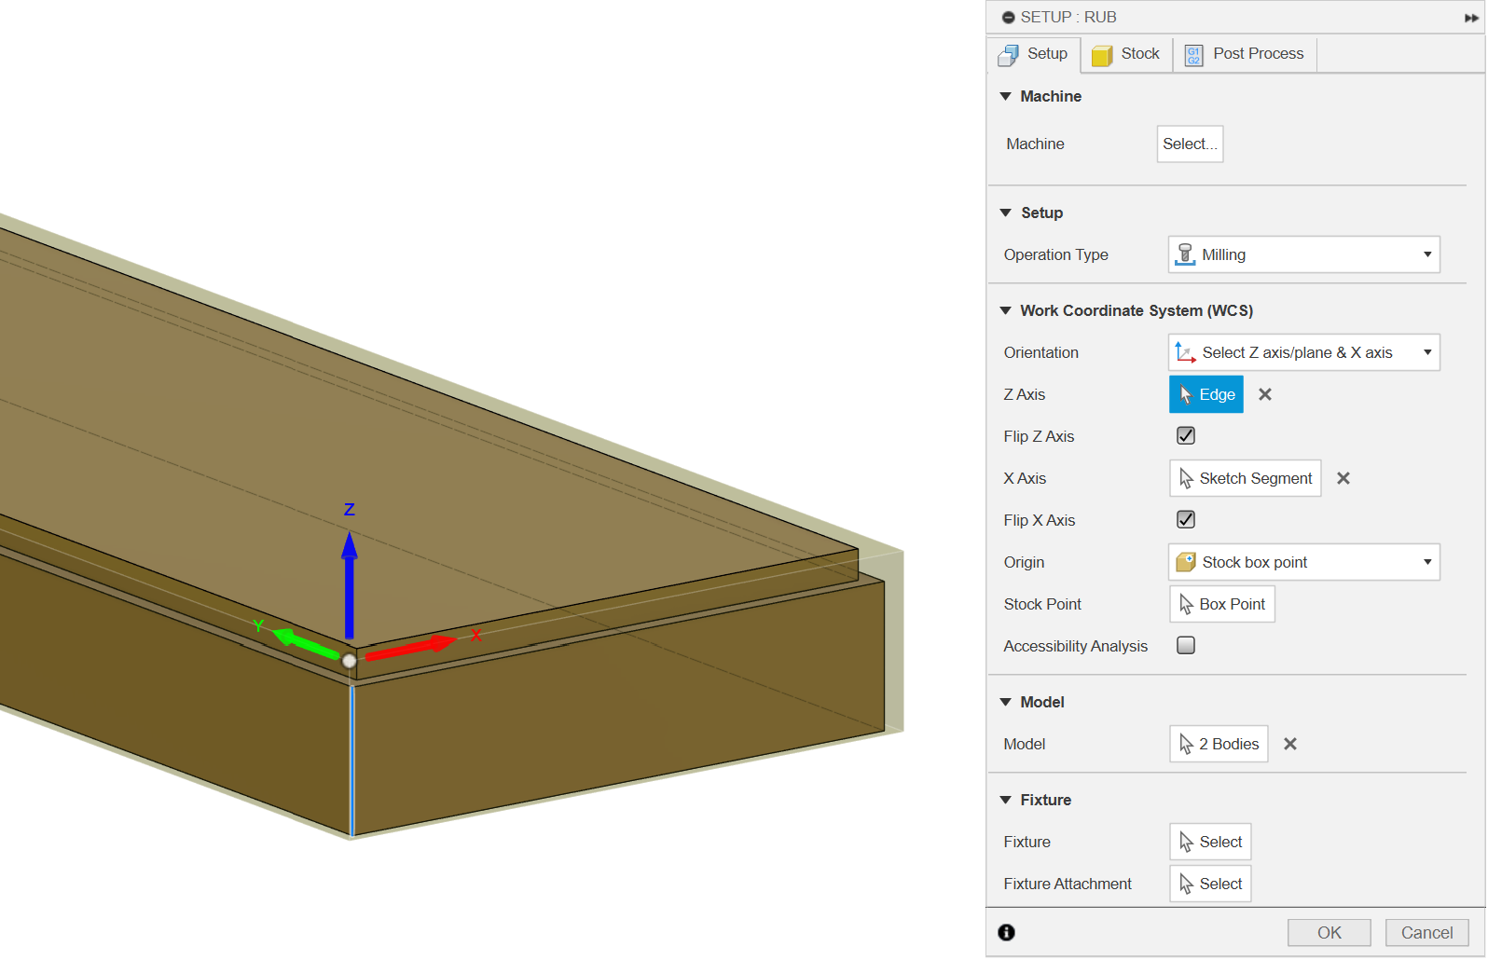Viewport: 1488px width, 960px height.
Task: Click the WCS origin point sphere
Action: click(349, 661)
